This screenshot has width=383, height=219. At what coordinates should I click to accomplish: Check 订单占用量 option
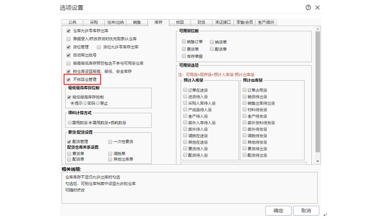[x=245, y=90]
